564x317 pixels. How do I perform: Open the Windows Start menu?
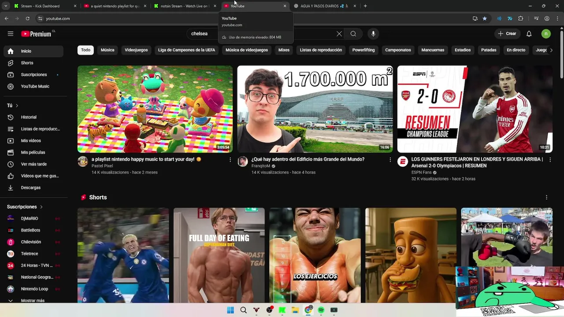tap(230, 310)
